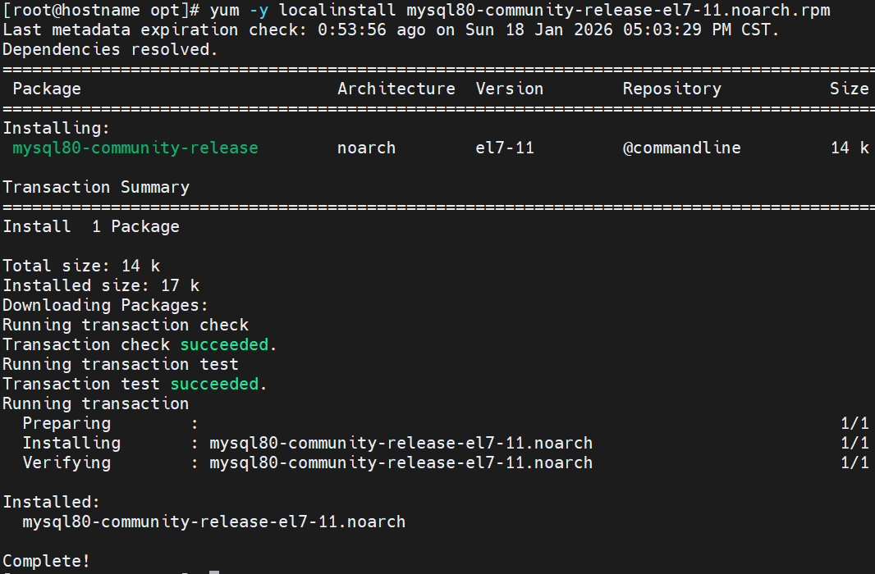Click the 'Preparing' step label

coord(66,424)
